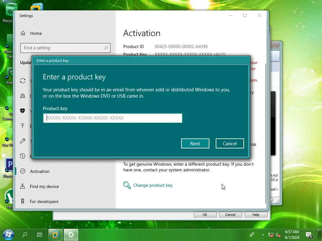322x241 pixels.
Task: Open the notification action center icon
Action: coord(309,235)
